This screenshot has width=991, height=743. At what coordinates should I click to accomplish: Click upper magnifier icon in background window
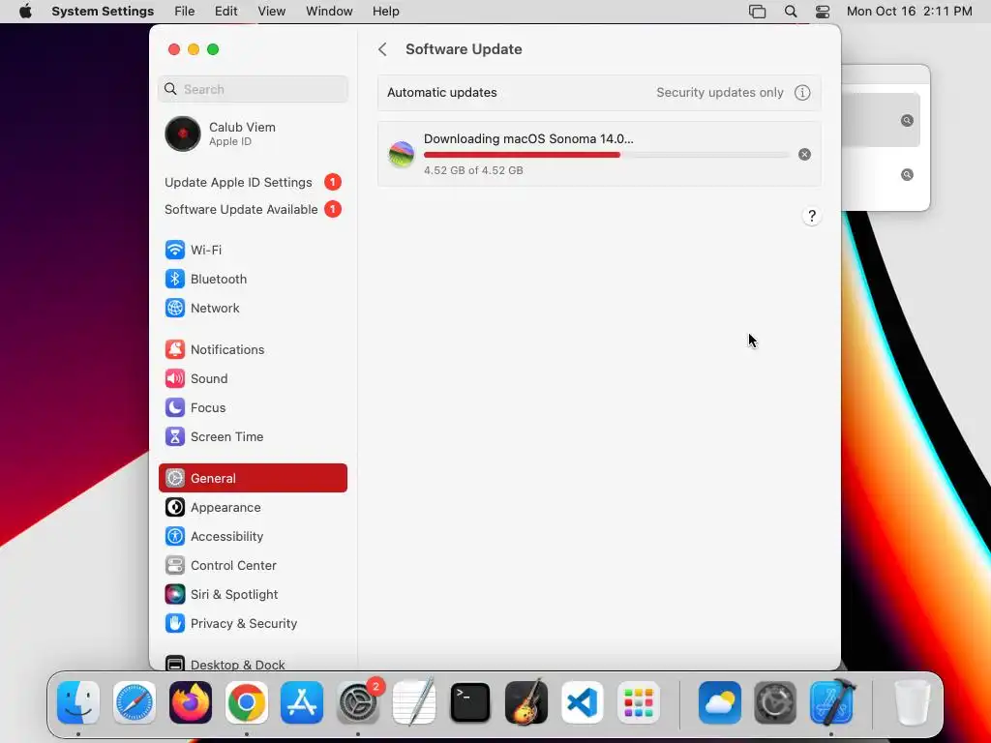[907, 120]
